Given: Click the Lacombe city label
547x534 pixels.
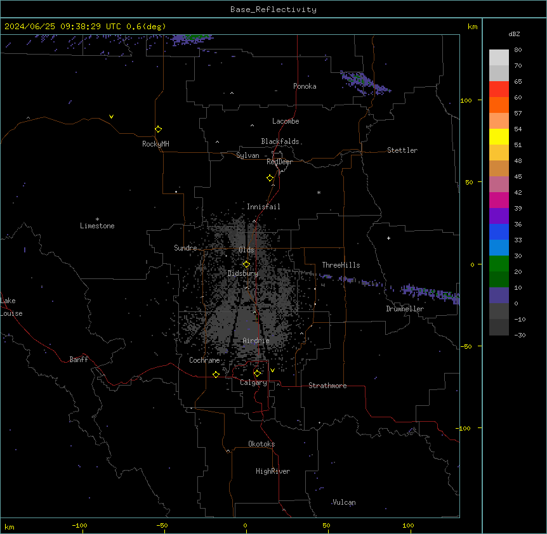Looking at the screenshot, I should tap(286, 121).
